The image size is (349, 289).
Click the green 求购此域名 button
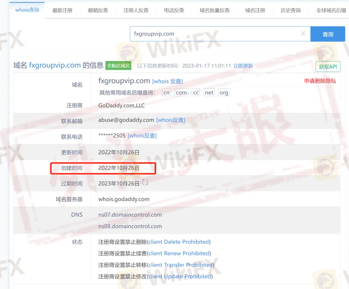[118, 66]
